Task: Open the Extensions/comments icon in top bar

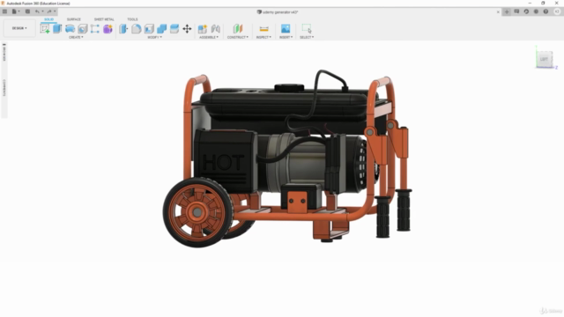Action: tap(516, 11)
